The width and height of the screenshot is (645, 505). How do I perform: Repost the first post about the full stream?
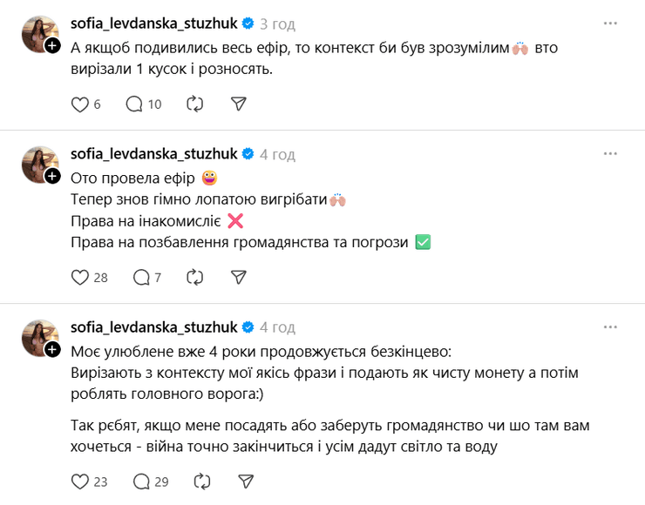coord(195,104)
